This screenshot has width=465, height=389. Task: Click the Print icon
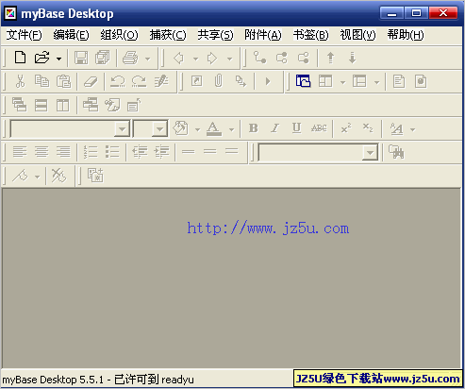[130, 58]
